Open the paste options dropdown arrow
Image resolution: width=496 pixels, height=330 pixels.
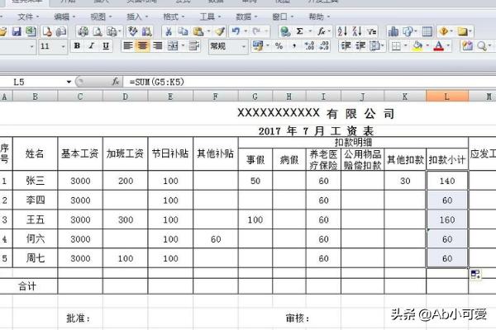coord(209,31)
